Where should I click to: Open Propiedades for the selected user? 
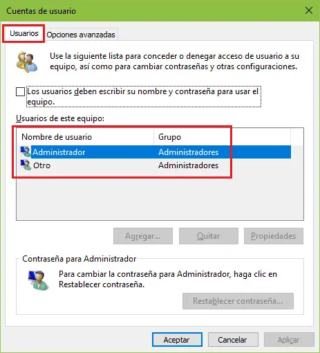pos(274,236)
